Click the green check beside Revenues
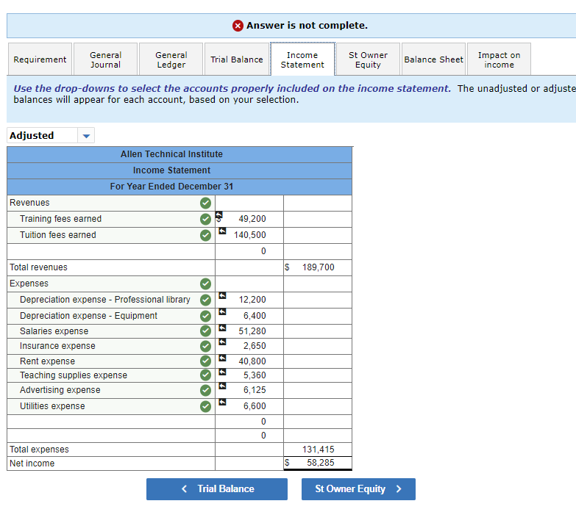 click(205, 203)
